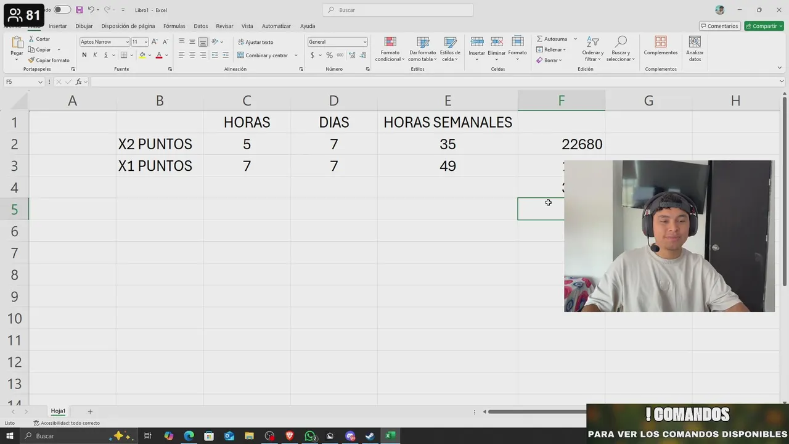Image resolution: width=789 pixels, height=444 pixels.
Task: Open the font color dropdown arrow
Action: coord(166,55)
